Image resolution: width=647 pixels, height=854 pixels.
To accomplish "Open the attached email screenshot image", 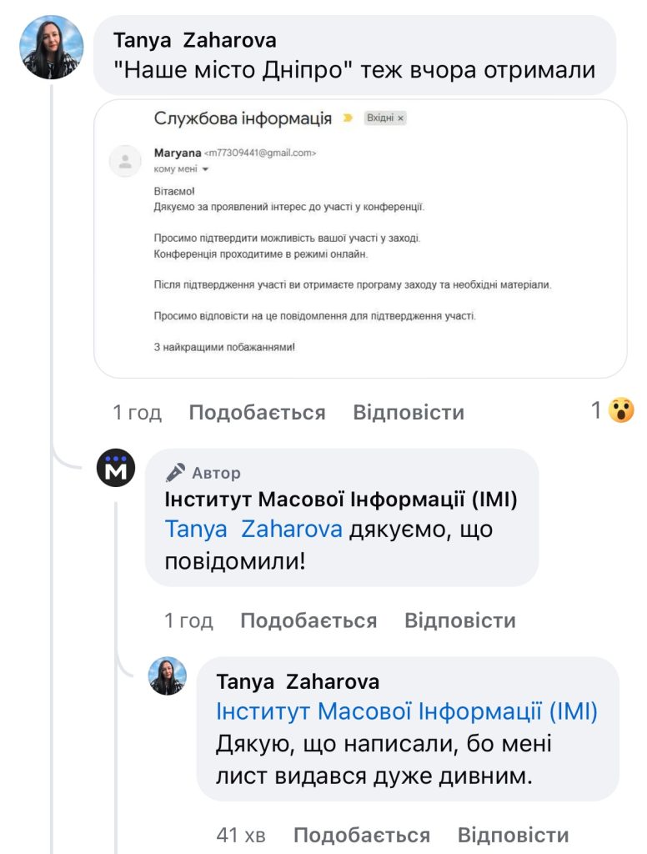I will (360, 239).
